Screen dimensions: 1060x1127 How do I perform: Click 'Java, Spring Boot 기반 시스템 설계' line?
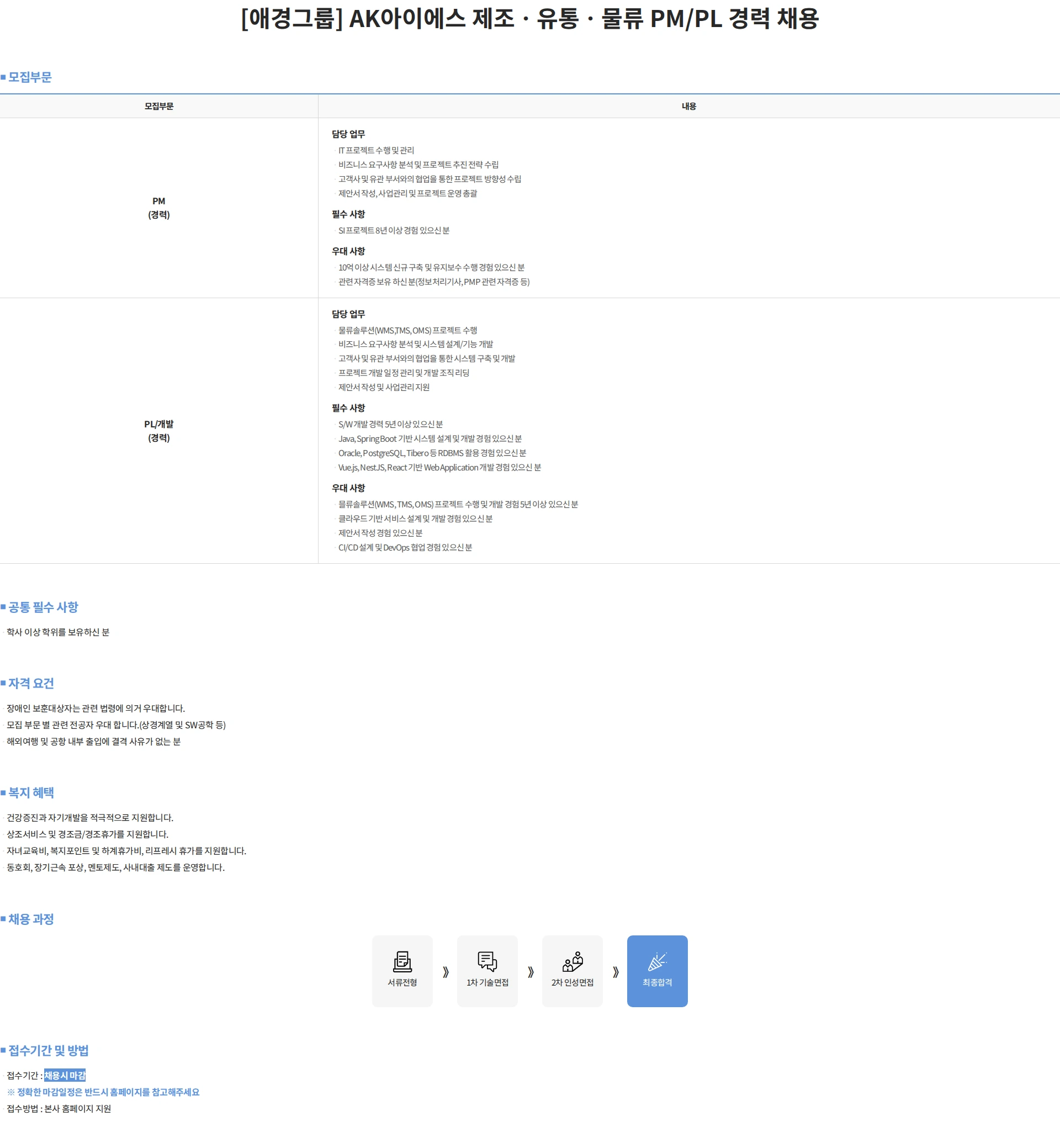pos(430,439)
